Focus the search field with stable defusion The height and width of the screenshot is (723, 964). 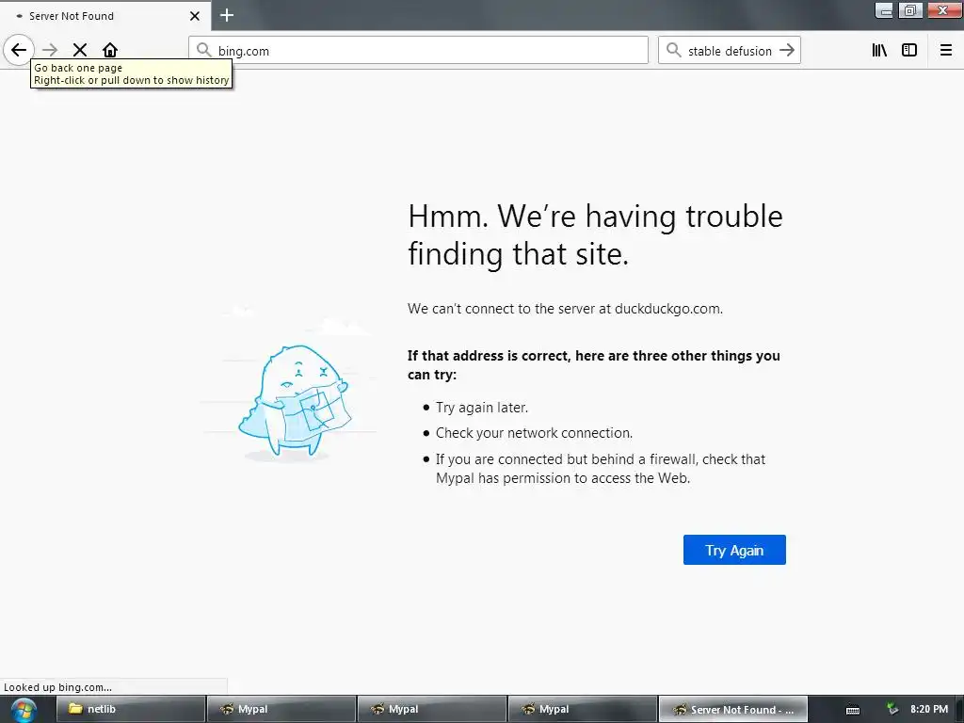730,51
